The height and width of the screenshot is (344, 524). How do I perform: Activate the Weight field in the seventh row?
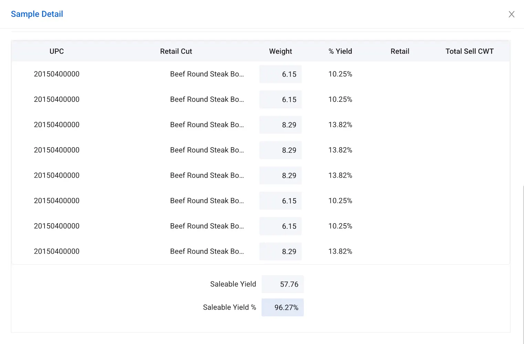(x=281, y=226)
